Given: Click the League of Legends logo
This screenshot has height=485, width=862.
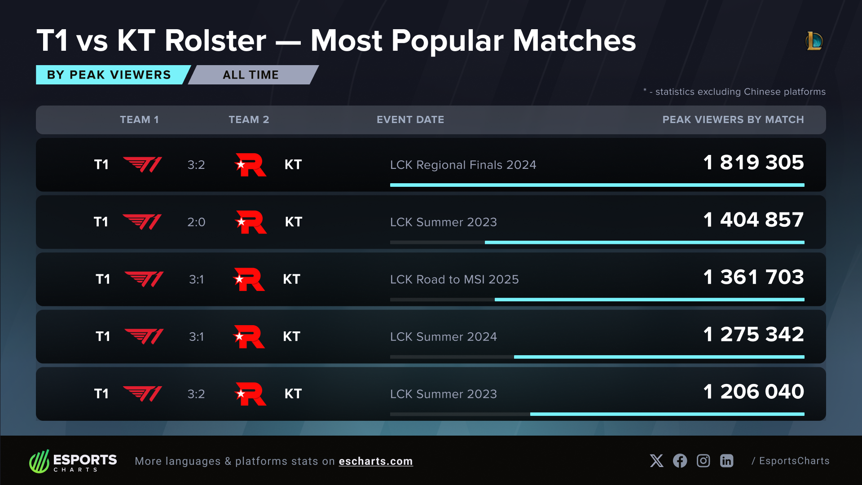Looking at the screenshot, I should click(814, 41).
